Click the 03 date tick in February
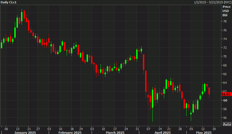Image resolution: width=232 pixels, height=134 pixels. pos(49,129)
